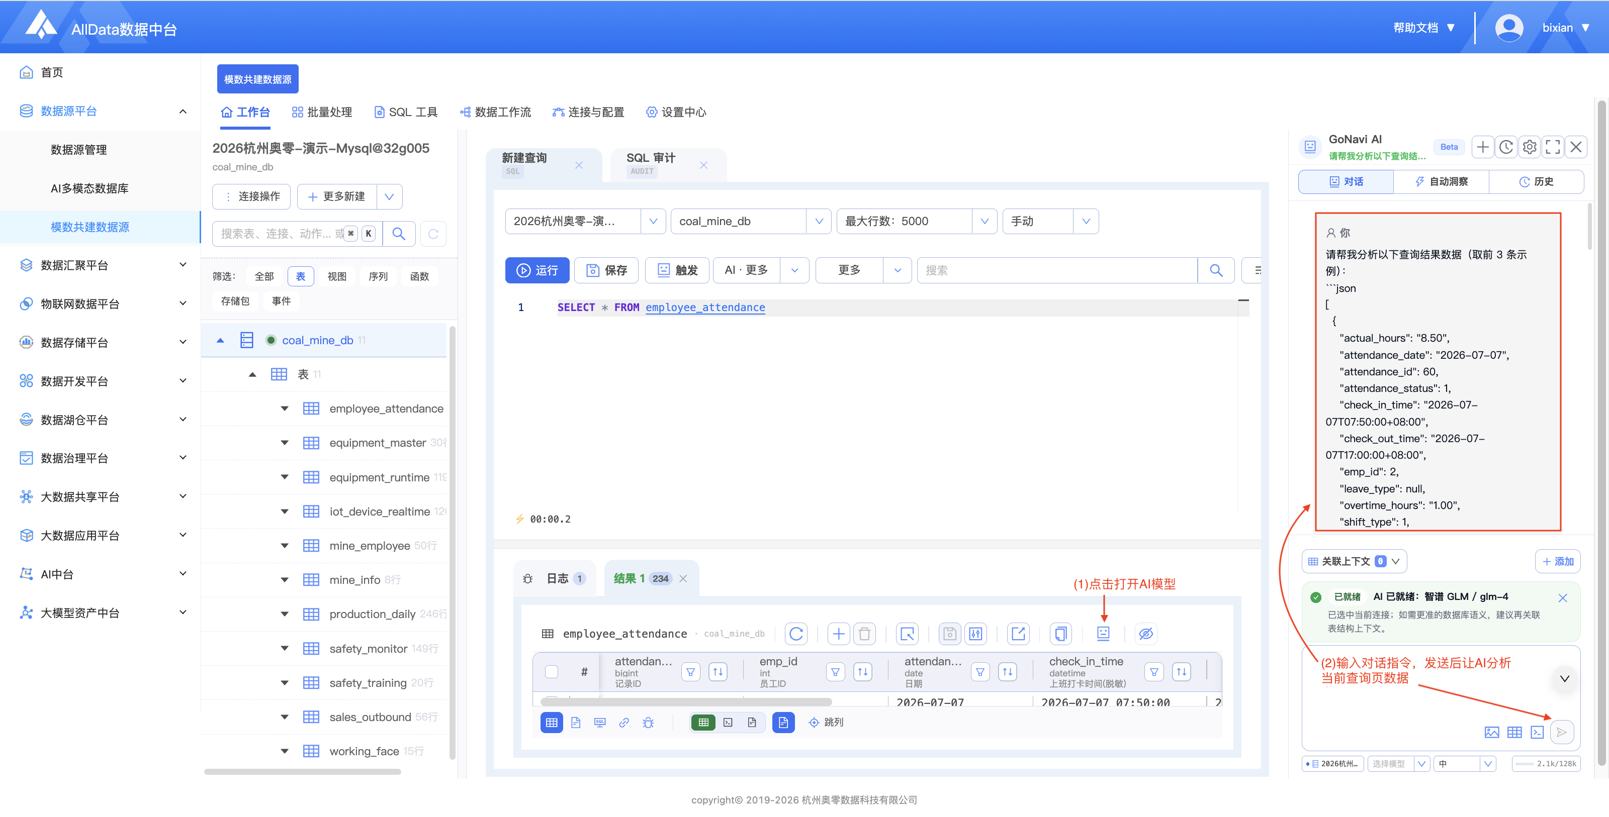Click the terminal icon in AI chat input
Screen dimensions: 1609x817
(x=1537, y=732)
